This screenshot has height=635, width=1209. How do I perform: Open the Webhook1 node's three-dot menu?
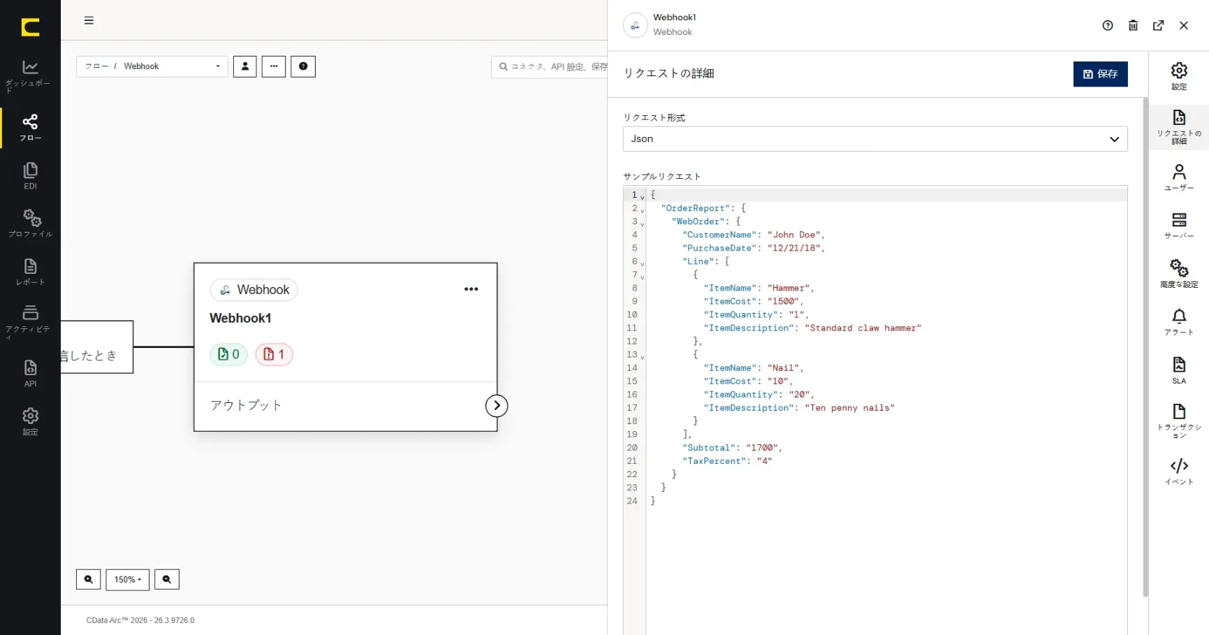click(x=471, y=289)
